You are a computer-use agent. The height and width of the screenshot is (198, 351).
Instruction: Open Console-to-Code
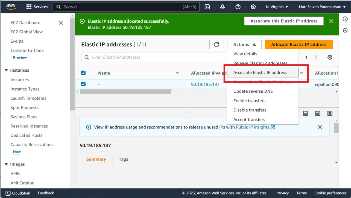tap(27, 51)
